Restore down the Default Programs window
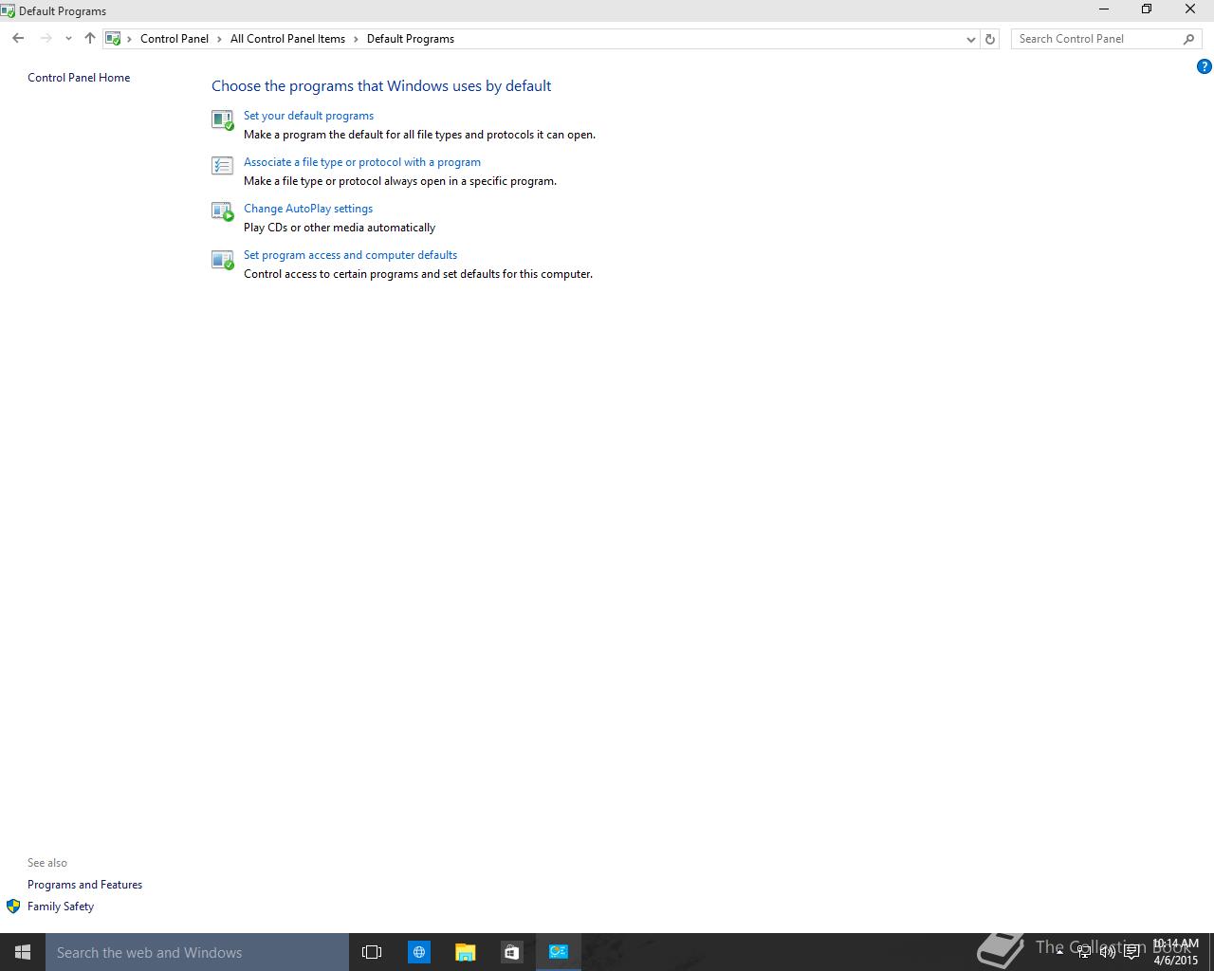This screenshot has width=1214, height=971. point(1147,9)
